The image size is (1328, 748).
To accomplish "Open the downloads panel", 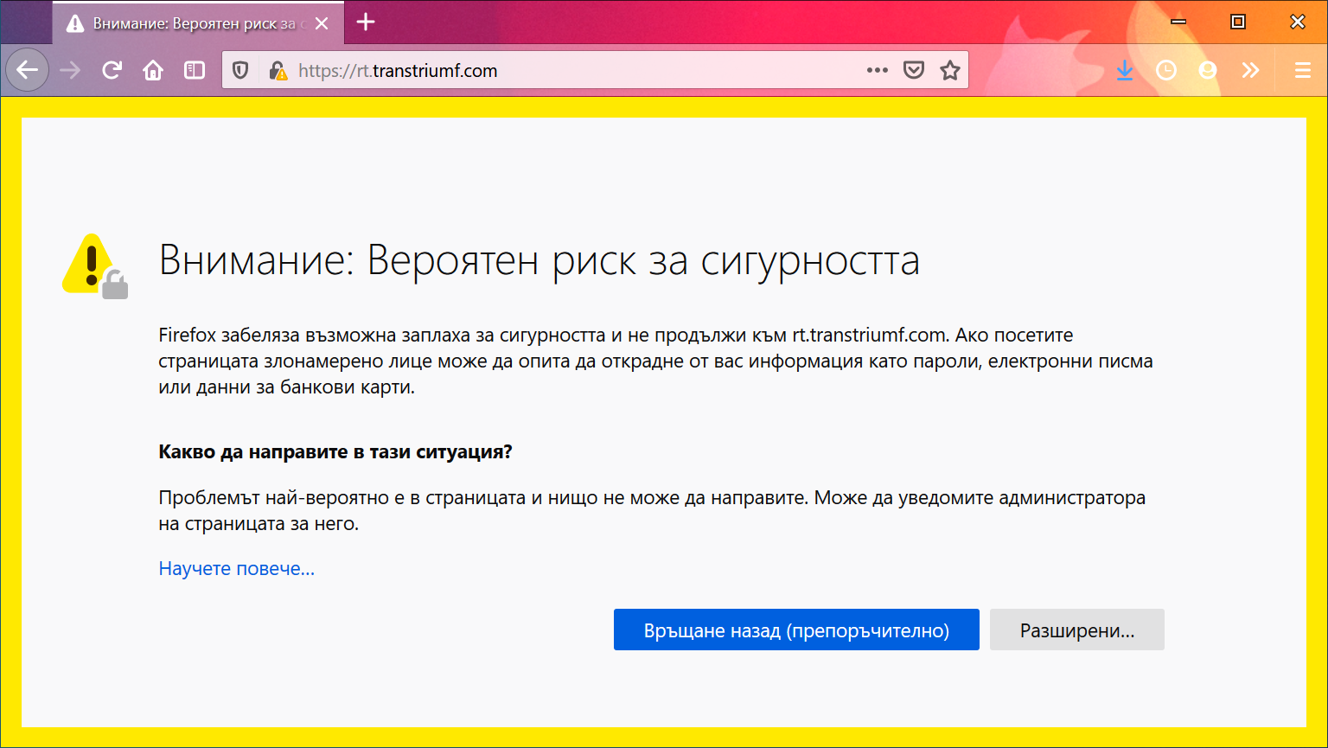I will point(1125,70).
